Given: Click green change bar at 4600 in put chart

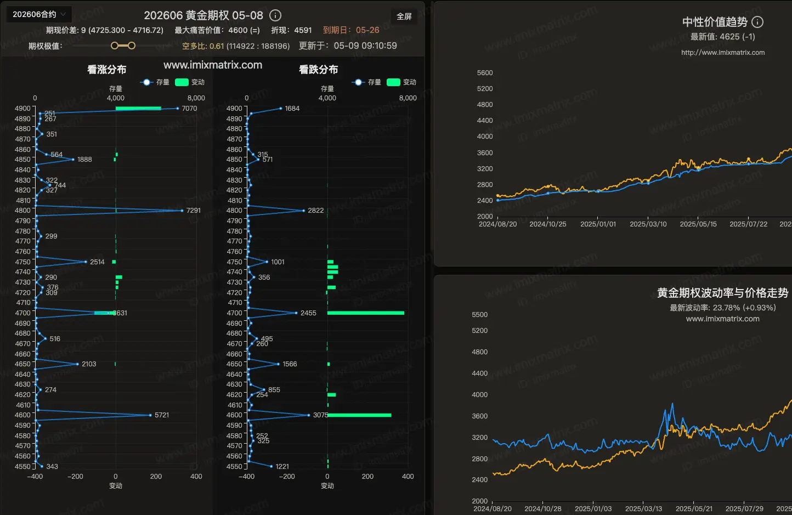Looking at the screenshot, I should 359,415.
